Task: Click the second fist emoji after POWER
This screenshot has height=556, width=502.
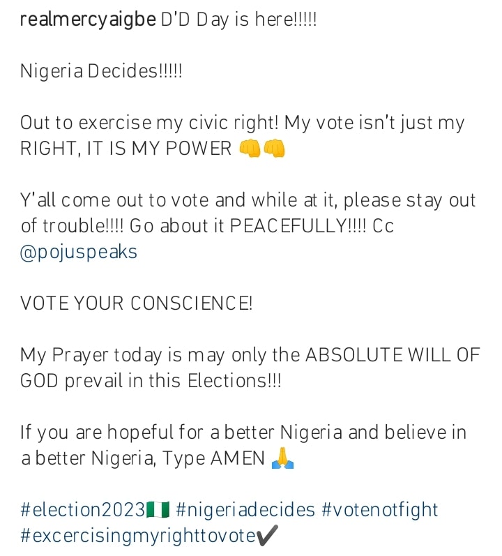Action: tap(275, 148)
